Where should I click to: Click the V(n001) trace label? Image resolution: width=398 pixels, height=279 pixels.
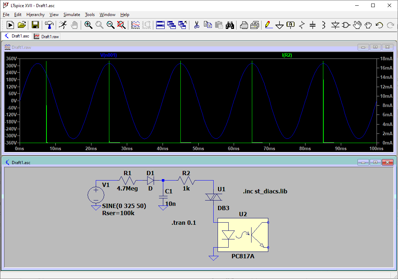[x=108, y=55]
